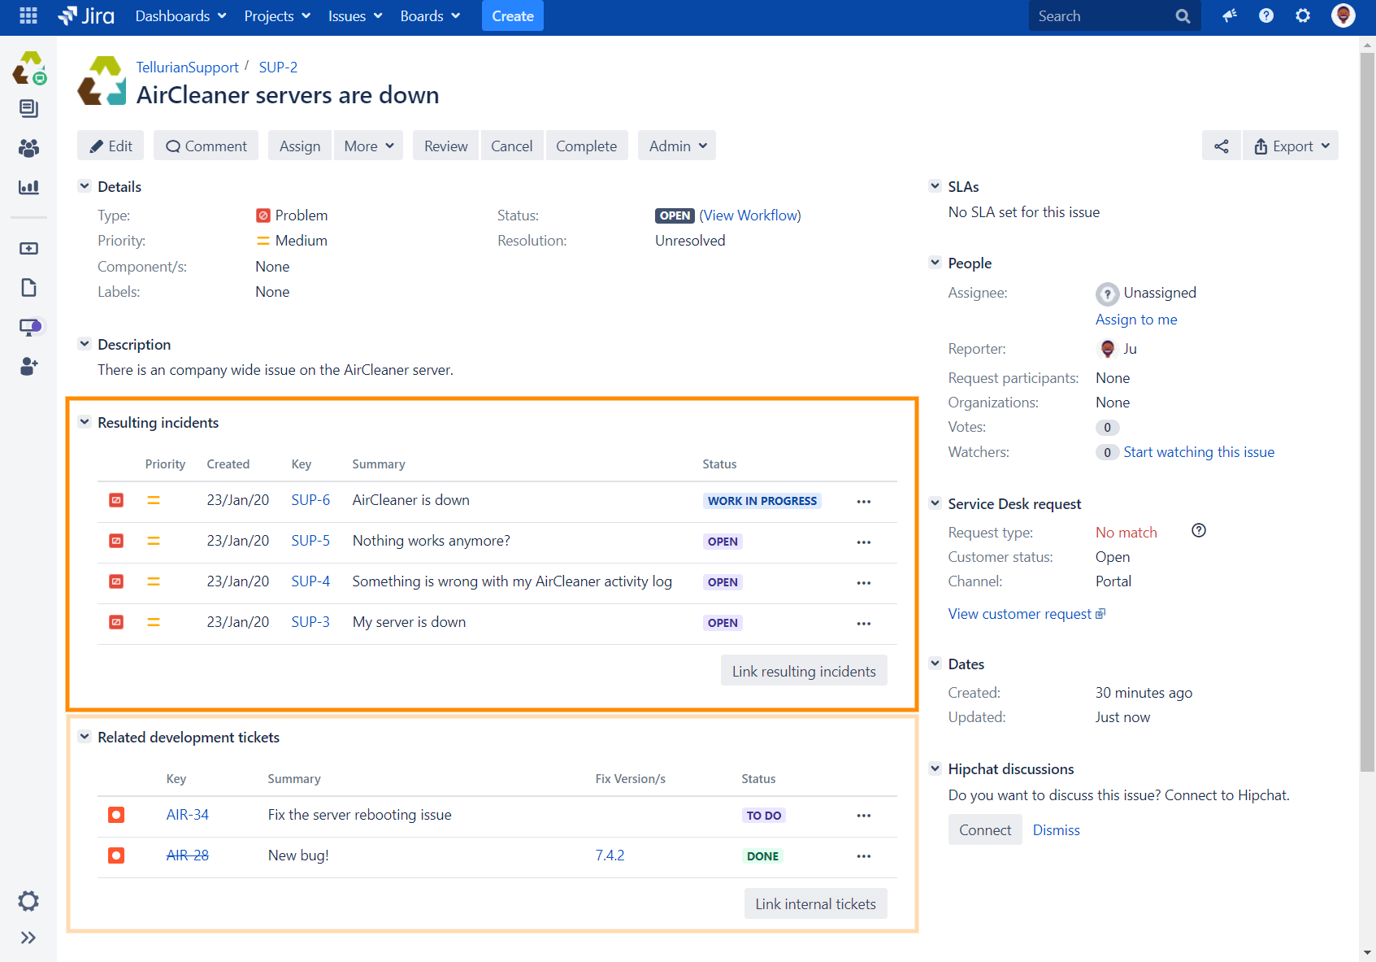Viewport: 1376px width, 962px height.
Task: Open the Share icon near Export
Action: coord(1222,146)
